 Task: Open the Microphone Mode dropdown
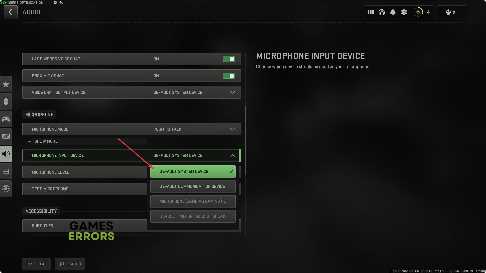[x=232, y=129]
